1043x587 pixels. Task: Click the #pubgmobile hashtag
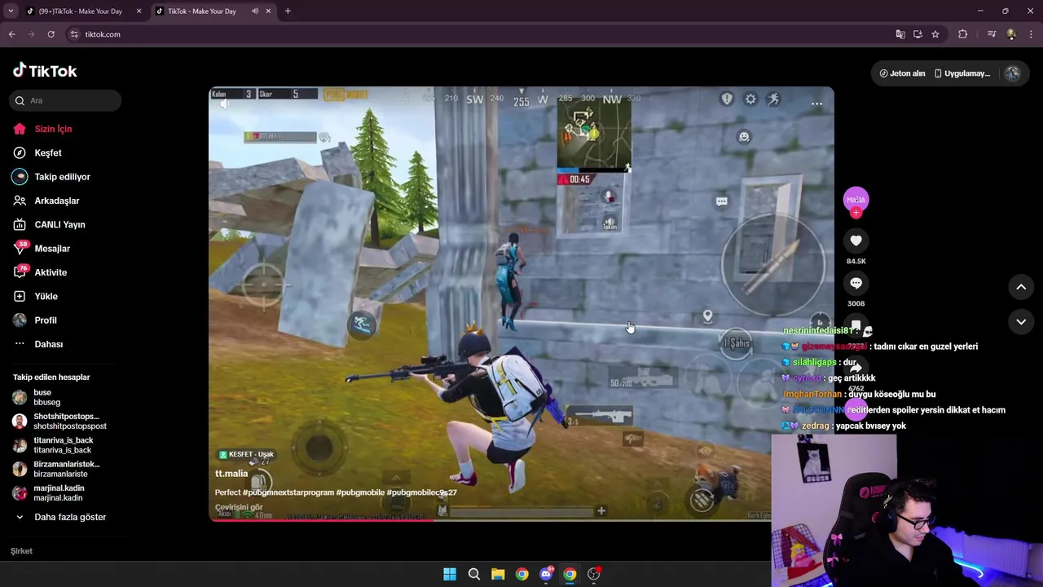360,492
